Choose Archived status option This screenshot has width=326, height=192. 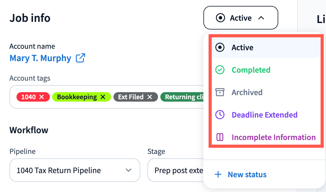click(247, 92)
